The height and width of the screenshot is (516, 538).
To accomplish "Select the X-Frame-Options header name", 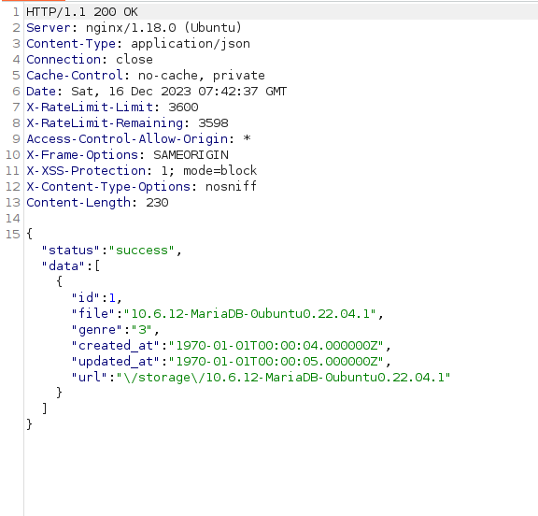I will 82,155.
